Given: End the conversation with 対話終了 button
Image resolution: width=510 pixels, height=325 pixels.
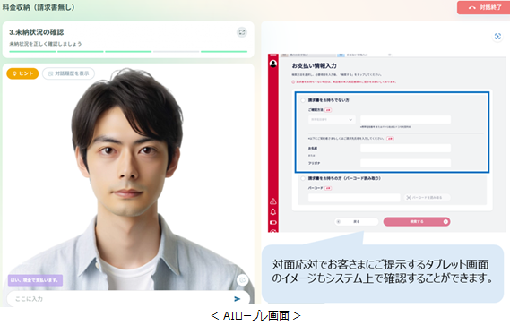Looking at the screenshot, I should [x=484, y=7].
